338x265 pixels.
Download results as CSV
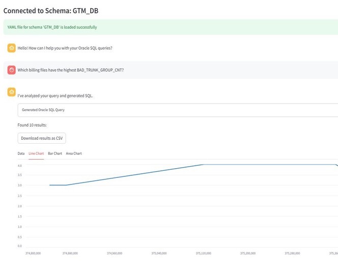[42, 138]
